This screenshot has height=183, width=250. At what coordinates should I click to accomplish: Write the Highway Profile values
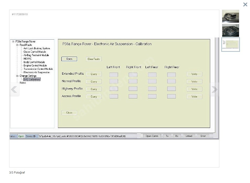pos(194,89)
